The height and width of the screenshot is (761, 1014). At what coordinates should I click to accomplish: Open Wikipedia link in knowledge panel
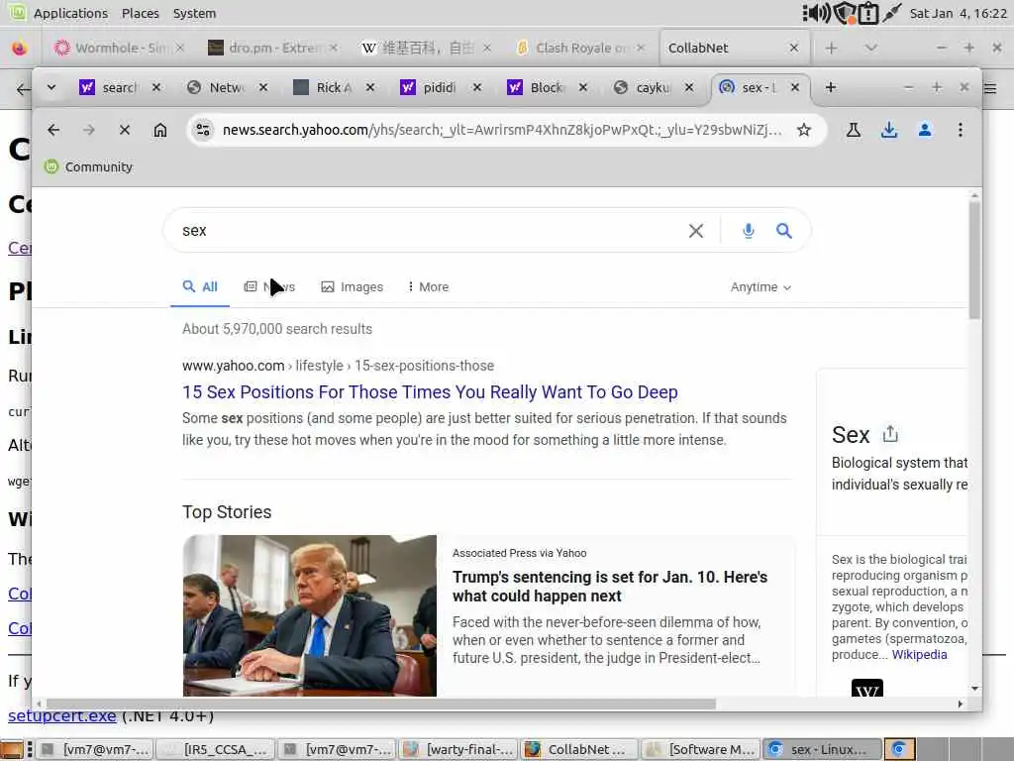pos(920,654)
